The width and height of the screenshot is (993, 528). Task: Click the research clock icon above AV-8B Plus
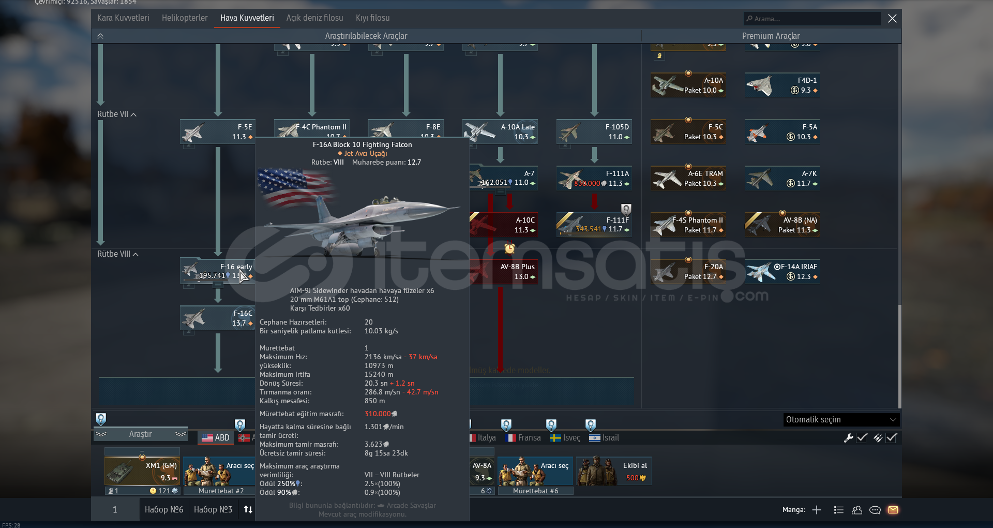click(509, 248)
